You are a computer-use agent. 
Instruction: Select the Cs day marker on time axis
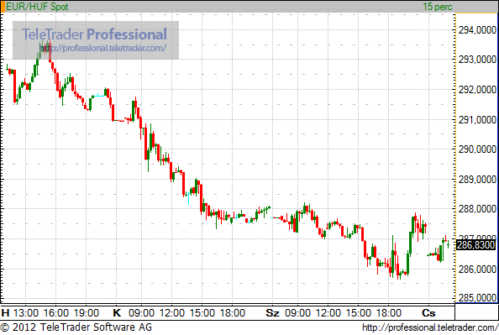(x=428, y=313)
